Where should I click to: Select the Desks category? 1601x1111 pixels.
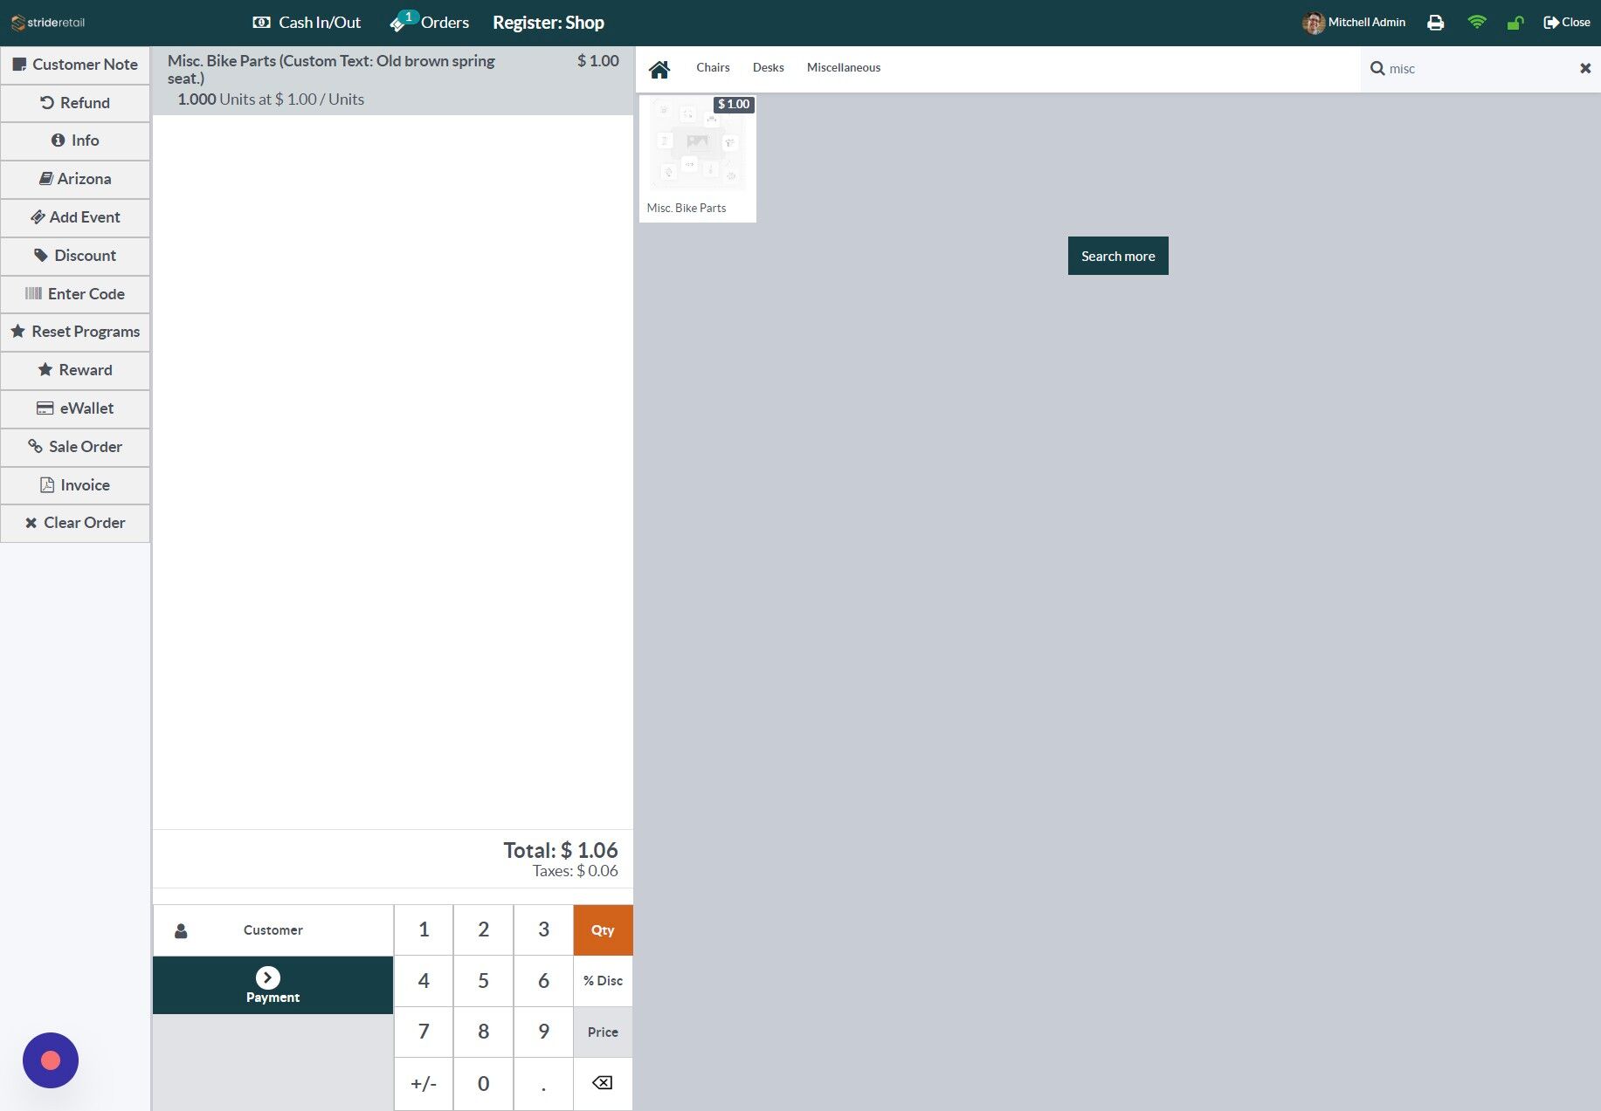click(x=769, y=68)
